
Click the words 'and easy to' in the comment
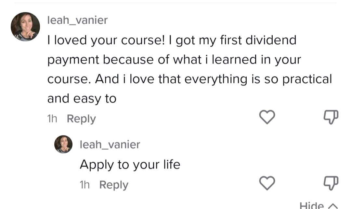(x=82, y=99)
